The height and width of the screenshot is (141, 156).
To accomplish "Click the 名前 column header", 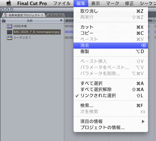I will tap(30, 21).
